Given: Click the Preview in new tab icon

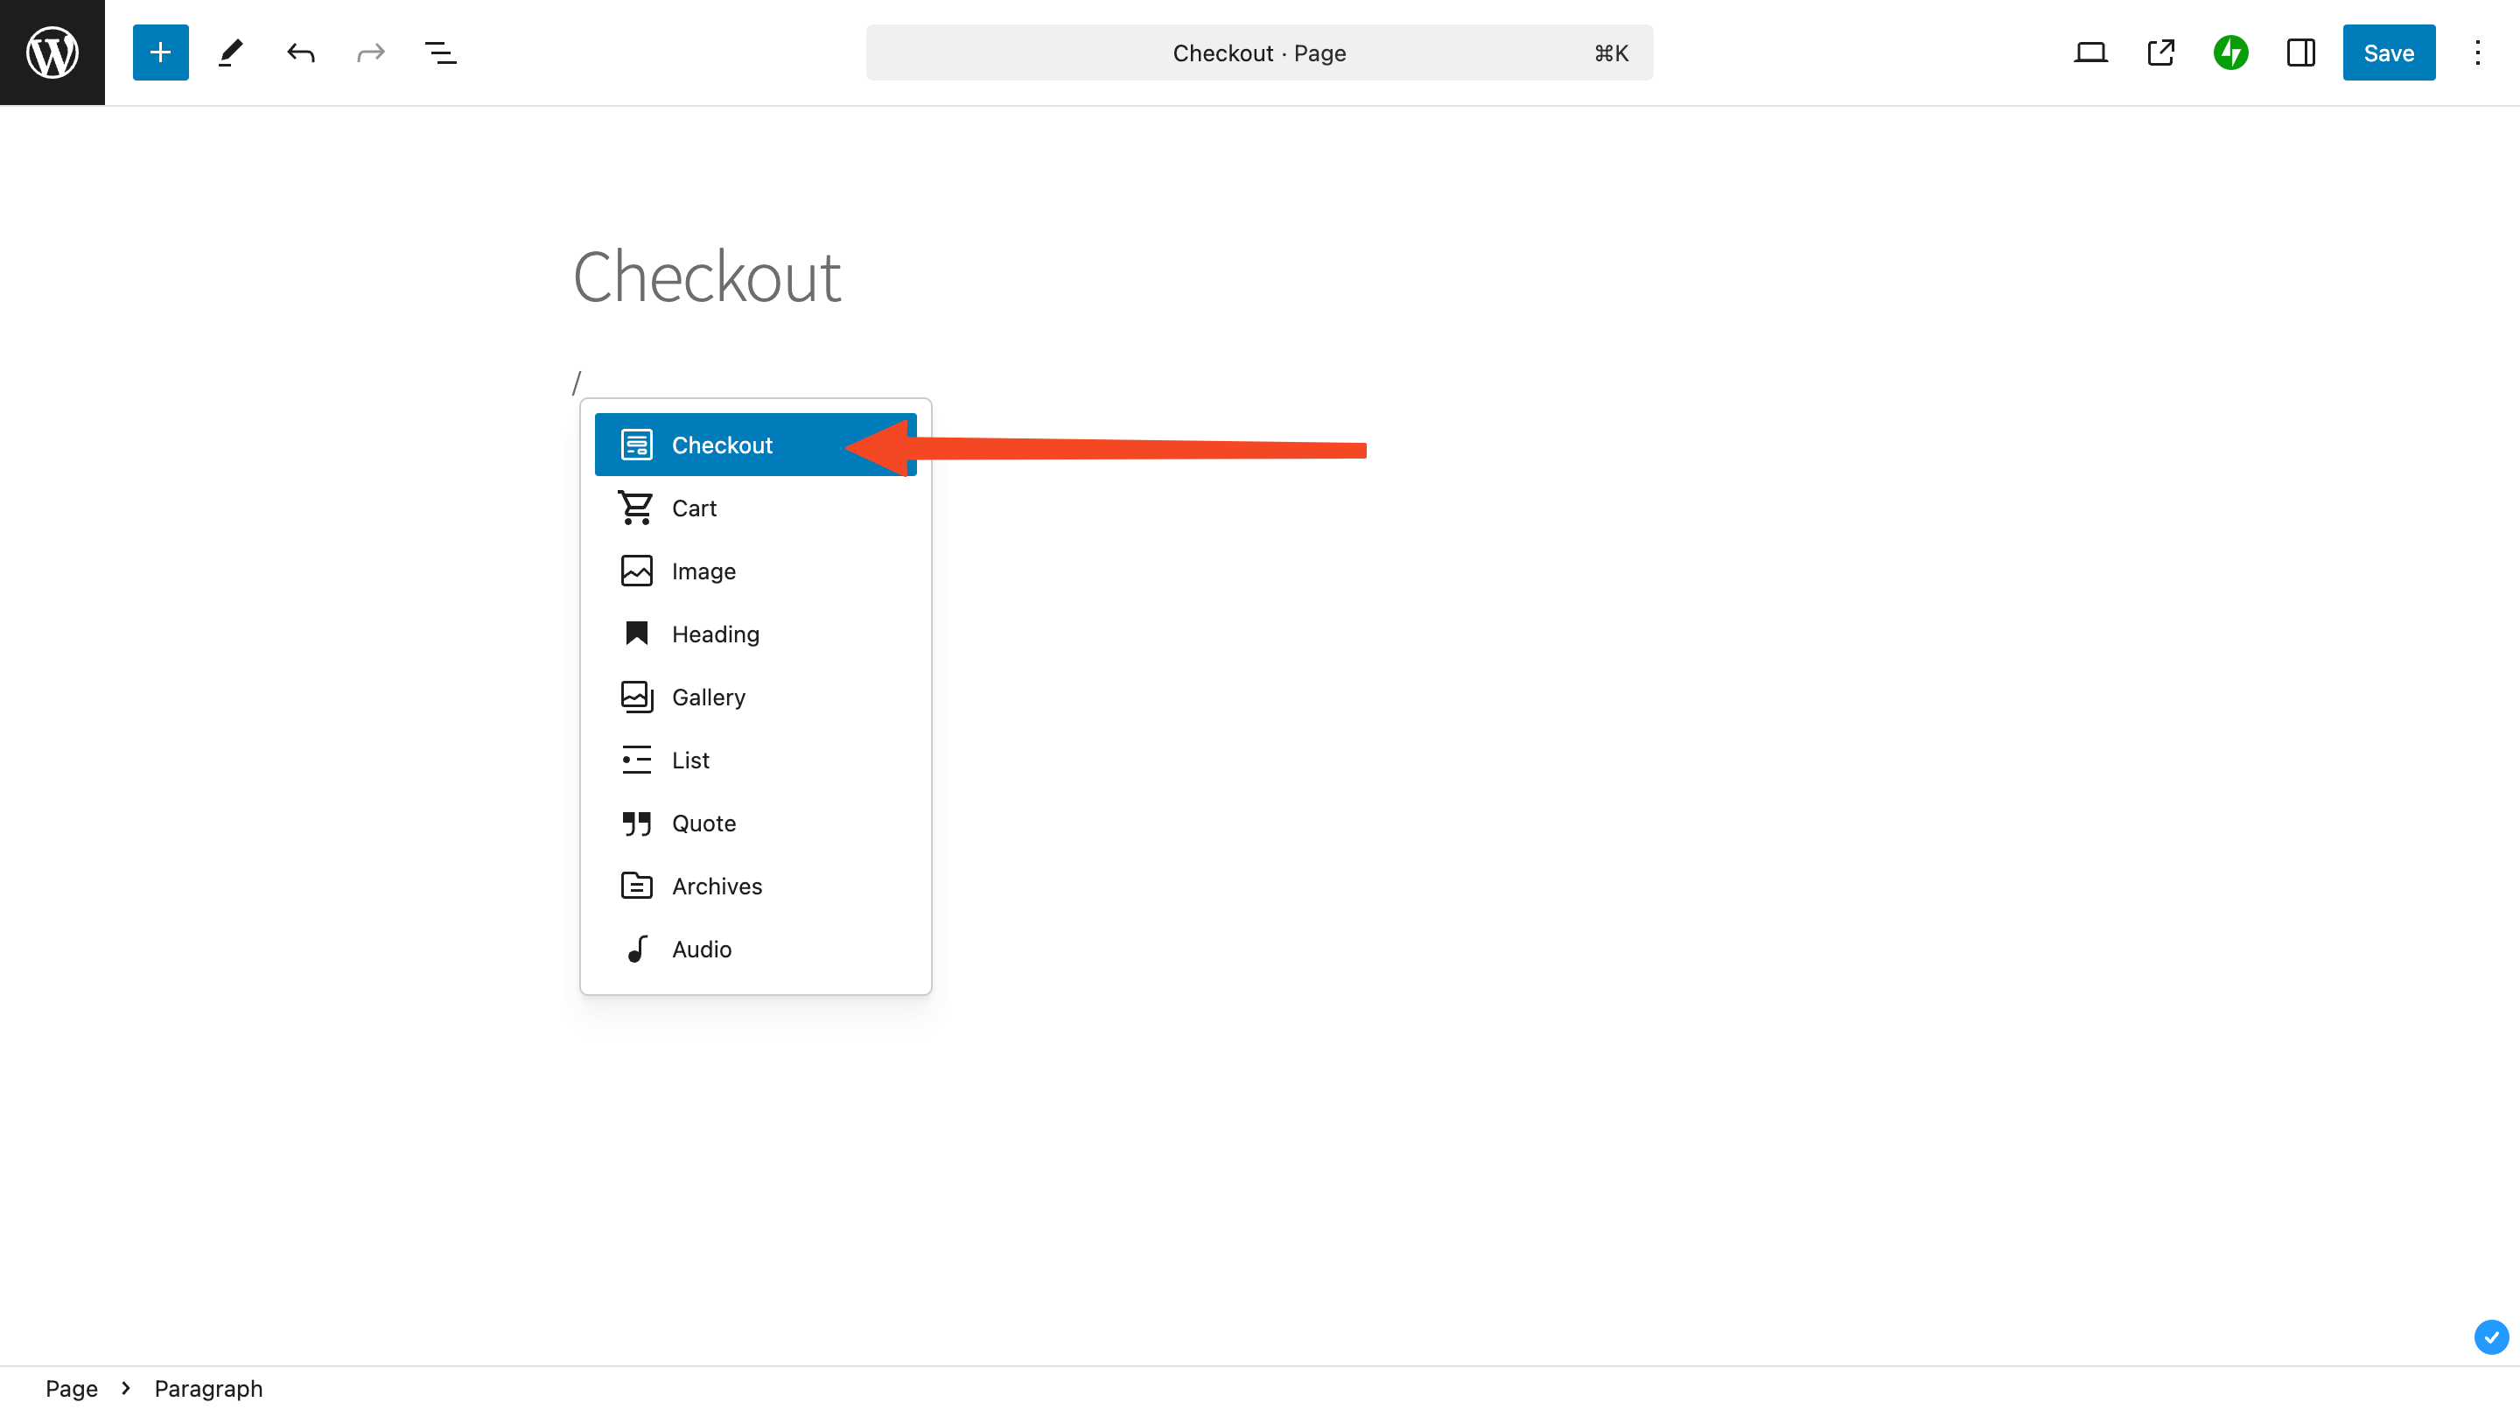Looking at the screenshot, I should click(2160, 52).
